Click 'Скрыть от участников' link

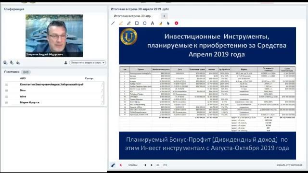[289, 165]
